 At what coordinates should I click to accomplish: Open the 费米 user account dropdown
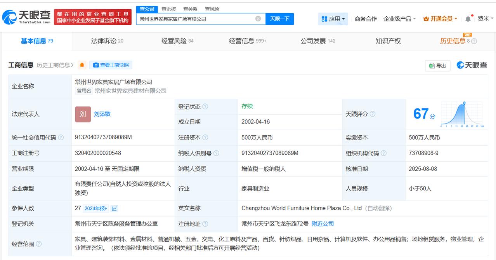(x=486, y=19)
